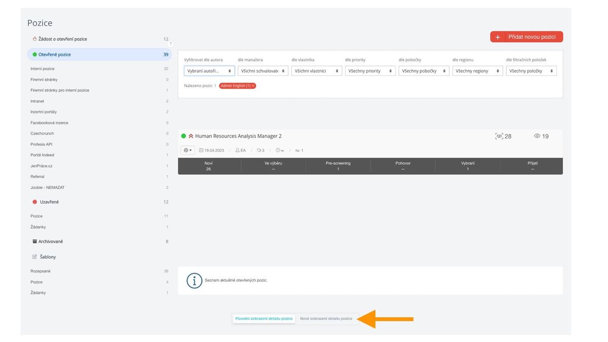The width and height of the screenshot is (608, 342).
Task: Click the comments tag icon with 3
Action: tap(259, 150)
